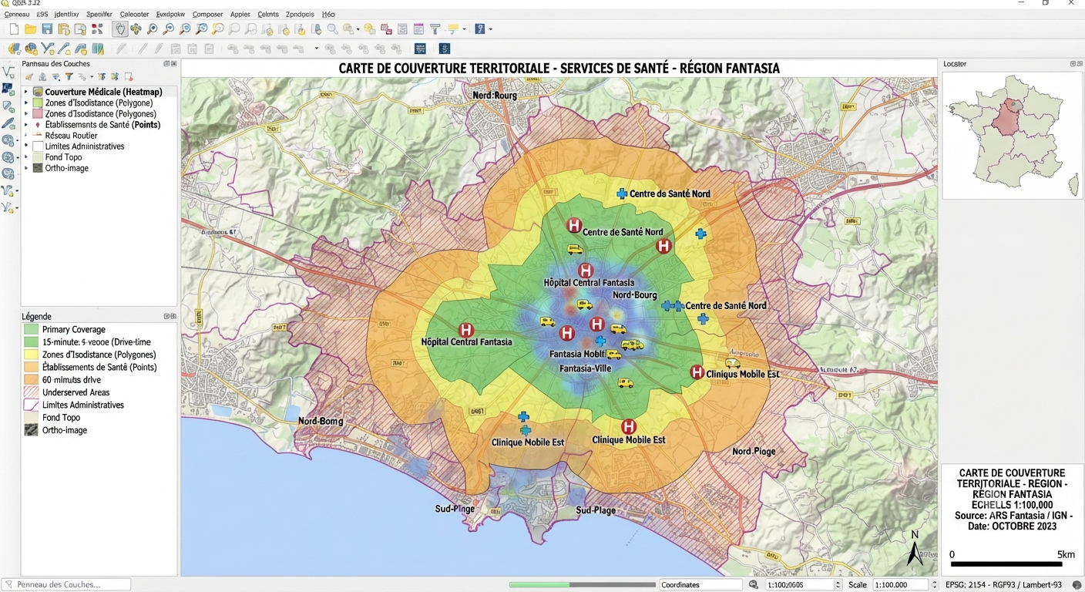Open the blue Help question-mark icon

click(x=480, y=29)
